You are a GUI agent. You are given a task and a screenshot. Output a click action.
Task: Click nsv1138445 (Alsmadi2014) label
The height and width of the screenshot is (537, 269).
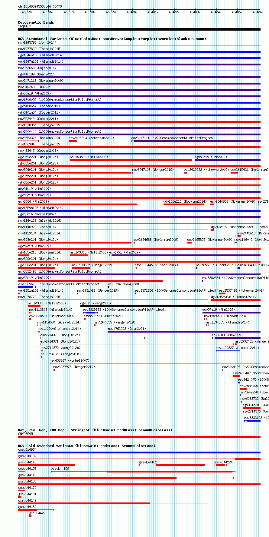pyautogui.click(x=156, y=265)
